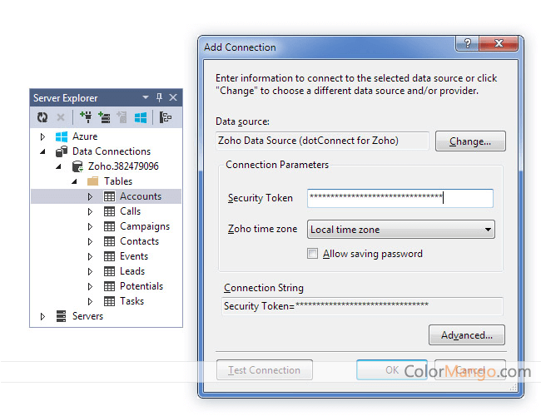This screenshot has width=541, height=416.
Task: Open the Zoho time zone dropdown
Action: (400, 230)
